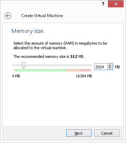Click the Memory size heading
The image size is (126, 143).
tap(27, 31)
